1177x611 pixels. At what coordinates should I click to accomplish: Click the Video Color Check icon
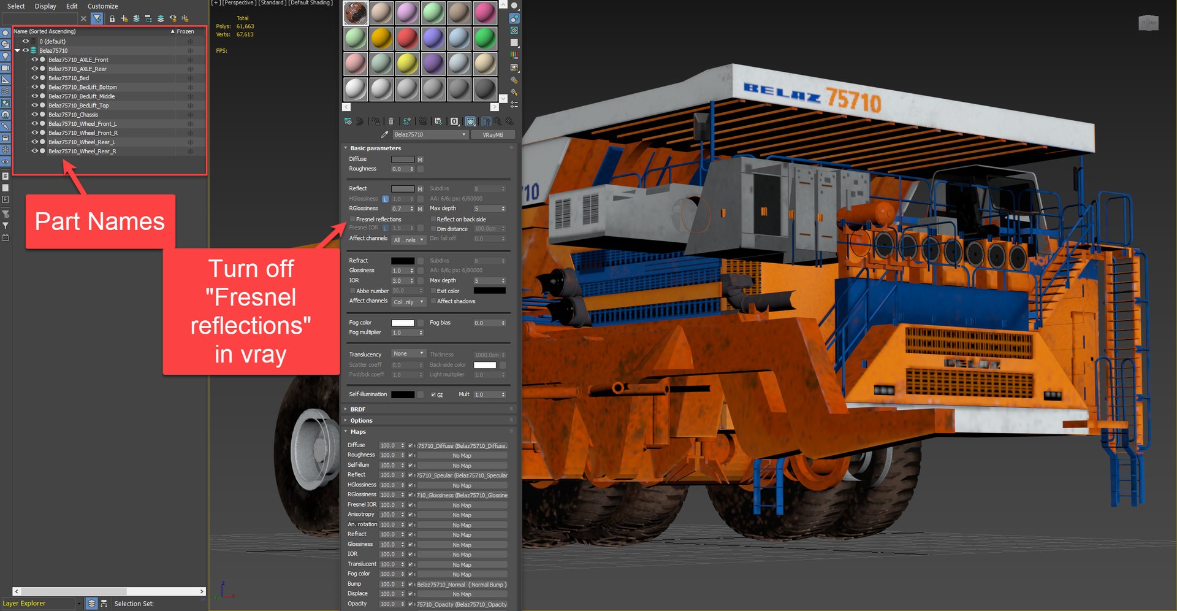(514, 55)
